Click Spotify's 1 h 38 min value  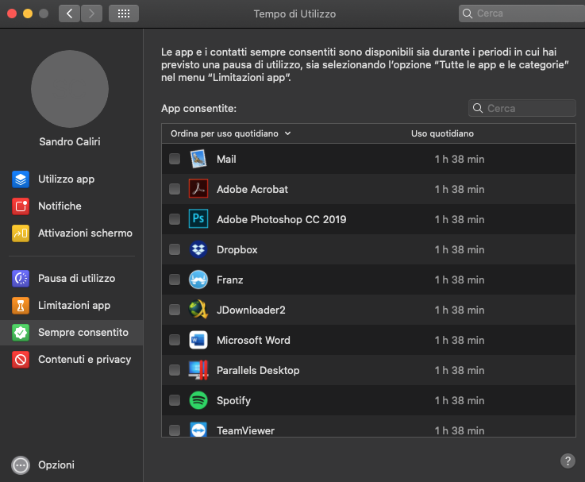(460, 401)
